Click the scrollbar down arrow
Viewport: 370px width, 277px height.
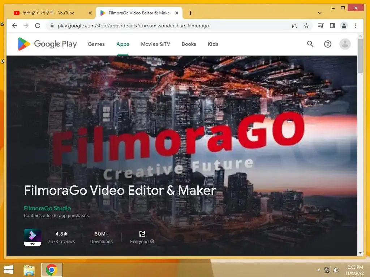click(360, 253)
